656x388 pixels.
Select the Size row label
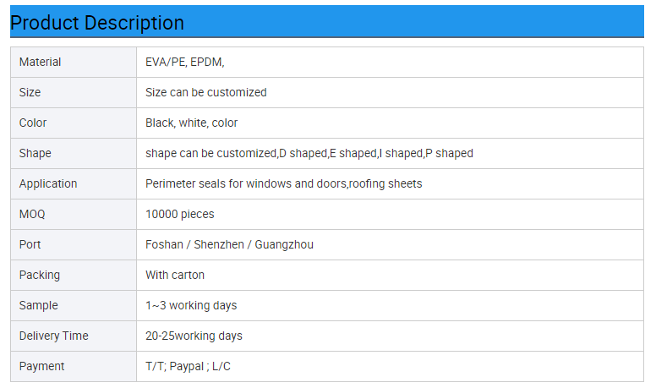coord(30,92)
